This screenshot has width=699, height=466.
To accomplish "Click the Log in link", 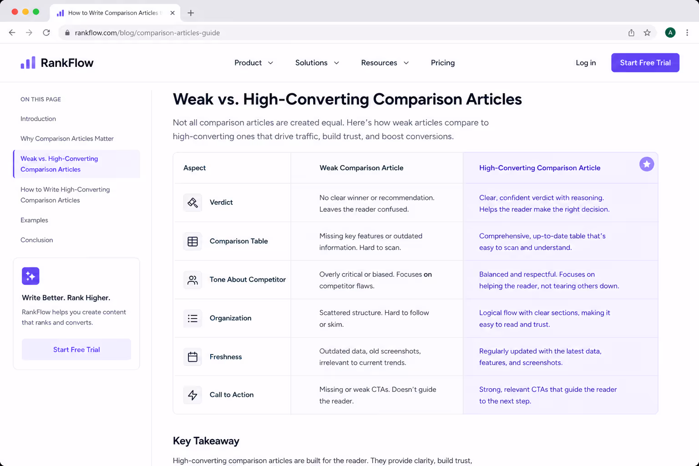I will point(586,63).
